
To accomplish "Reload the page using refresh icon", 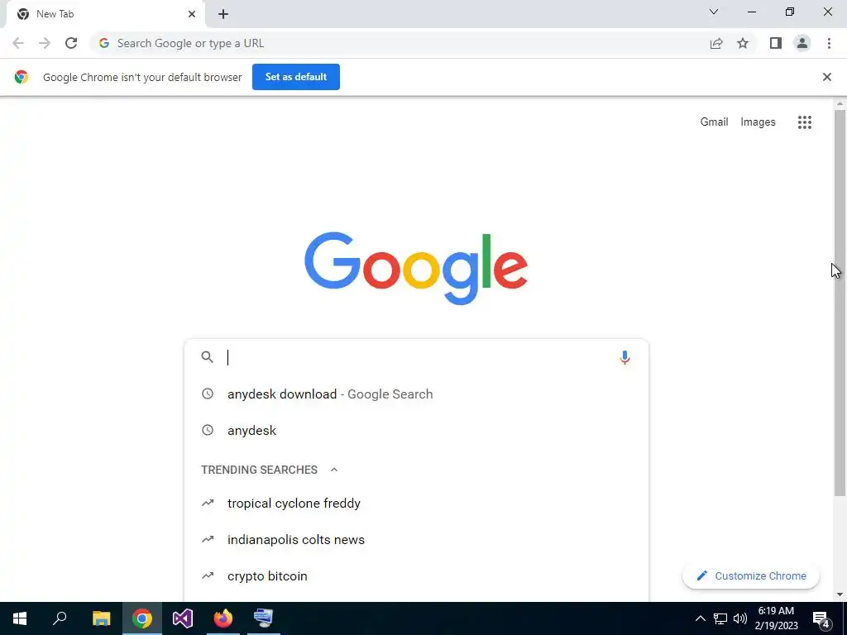I will (x=71, y=43).
